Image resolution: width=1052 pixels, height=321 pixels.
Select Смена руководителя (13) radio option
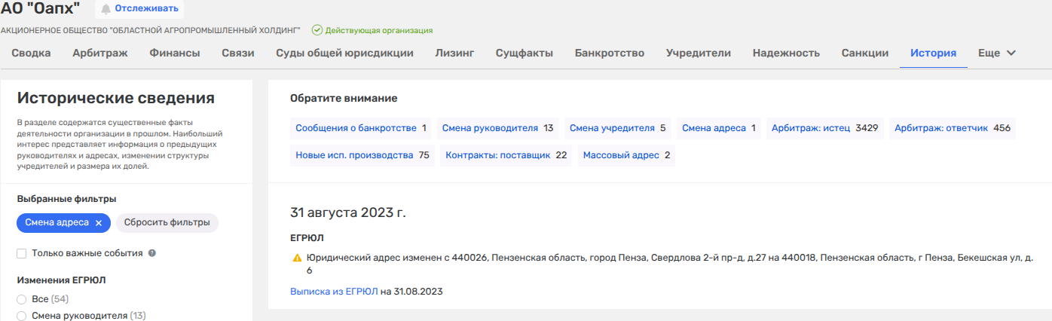(22, 316)
